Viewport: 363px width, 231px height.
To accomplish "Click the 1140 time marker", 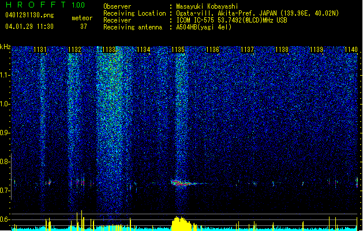I will [x=351, y=50].
